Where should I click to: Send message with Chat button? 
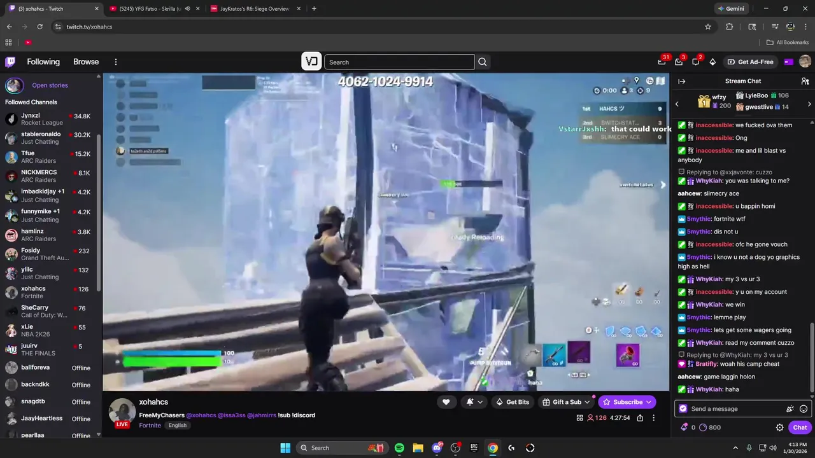[x=800, y=427]
